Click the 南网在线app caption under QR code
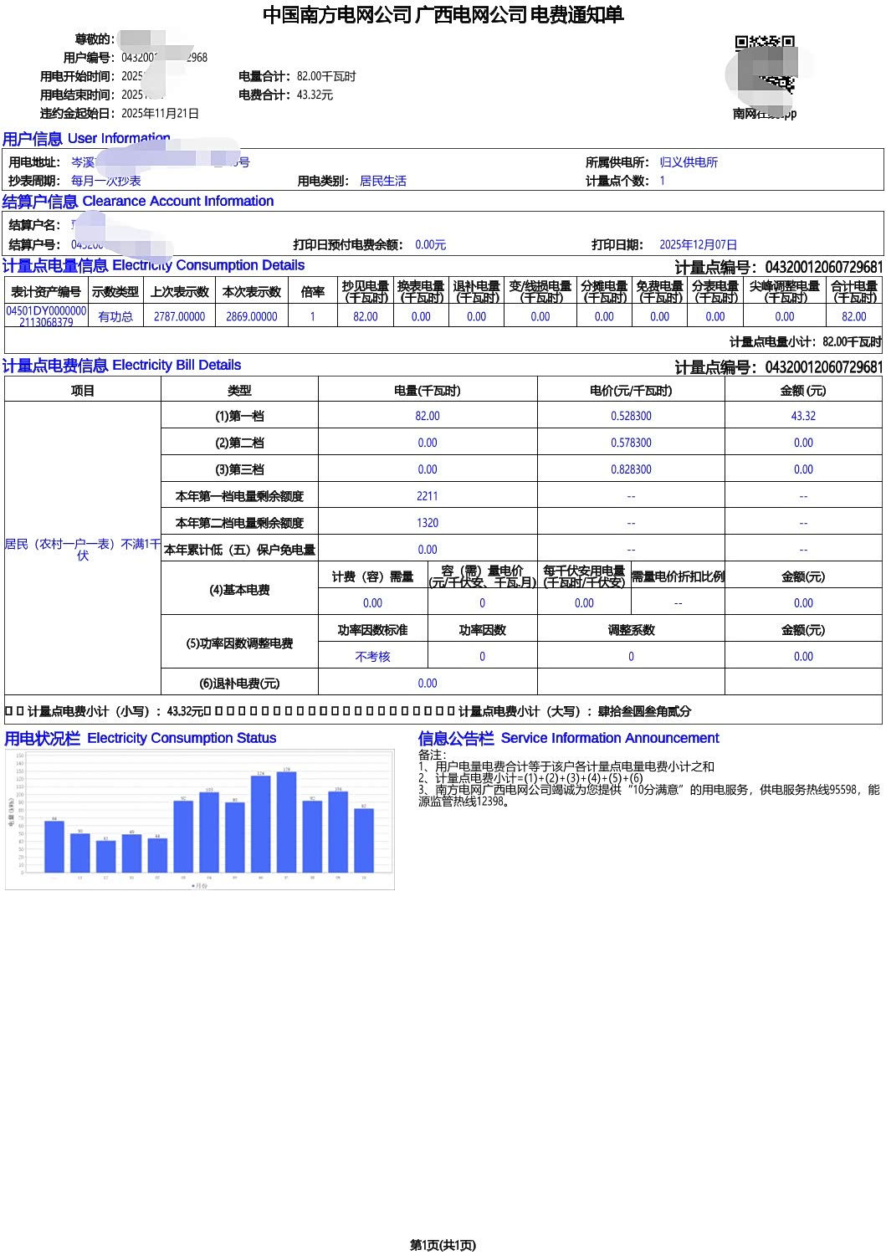Image resolution: width=886 pixels, height=1255 pixels. pyautogui.click(x=765, y=113)
